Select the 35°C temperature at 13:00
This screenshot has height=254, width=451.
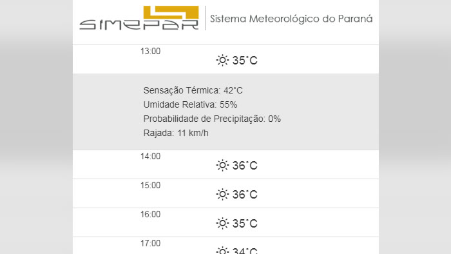click(x=245, y=61)
